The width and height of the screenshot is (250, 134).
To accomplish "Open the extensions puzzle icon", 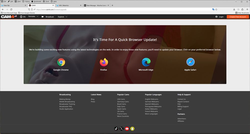I will click(x=242, y=9).
